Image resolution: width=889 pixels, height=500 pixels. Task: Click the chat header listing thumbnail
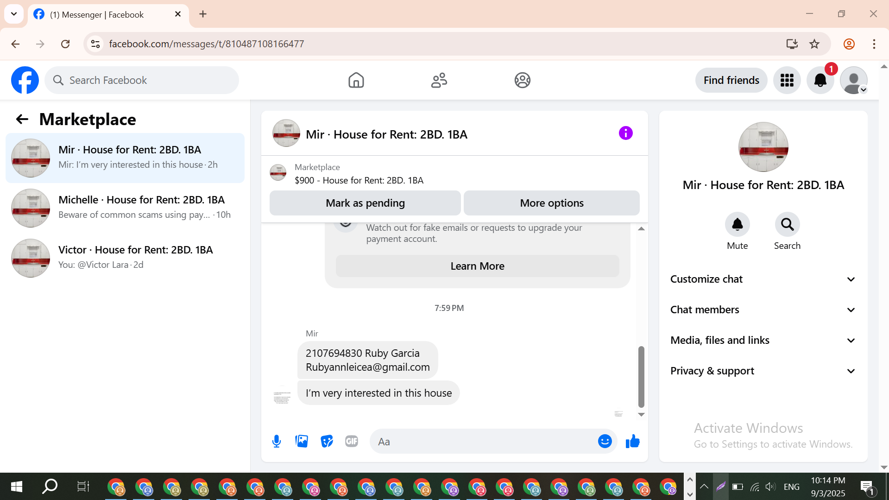pos(286,133)
